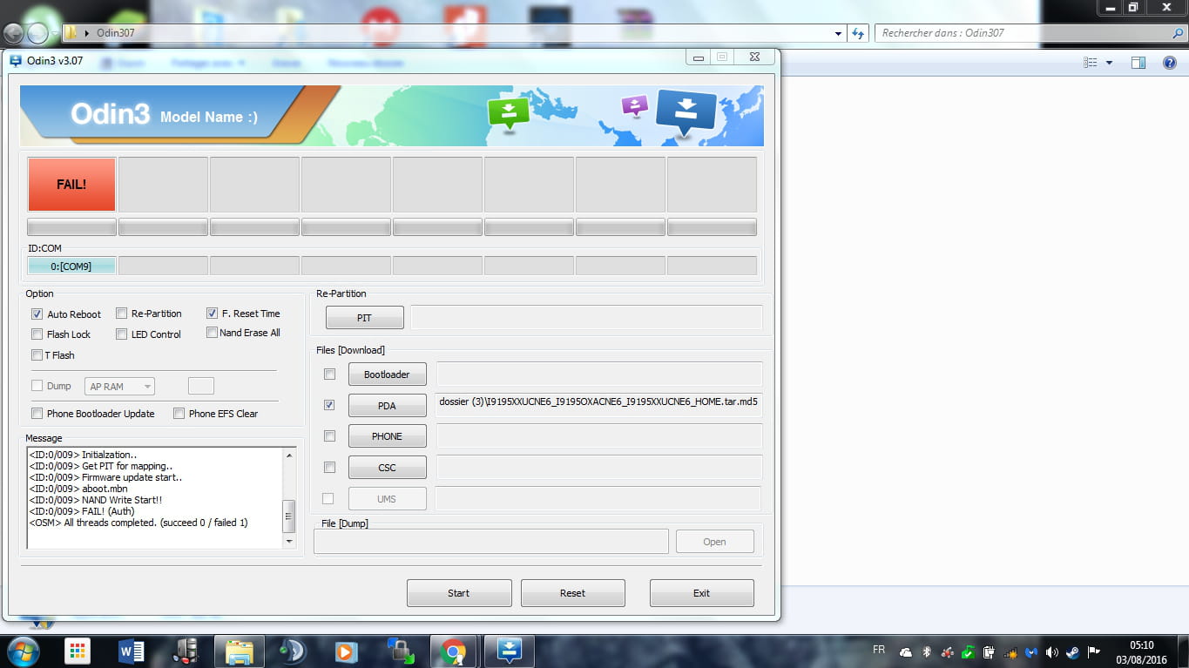Click the Explorer back navigation arrow
Image resolution: width=1189 pixels, height=668 pixels.
tap(13, 33)
